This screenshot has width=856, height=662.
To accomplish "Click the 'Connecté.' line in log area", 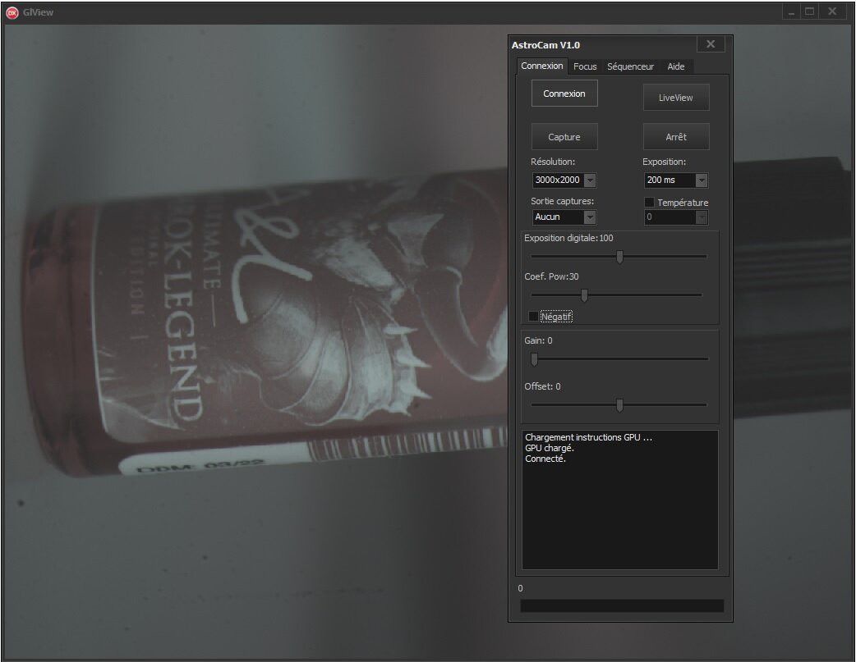I will [x=545, y=459].
